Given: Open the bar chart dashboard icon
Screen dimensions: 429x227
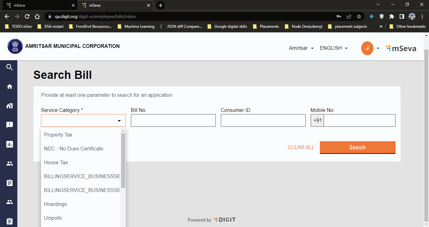Looking at the screenshot, I should click(x=9, y=144).
